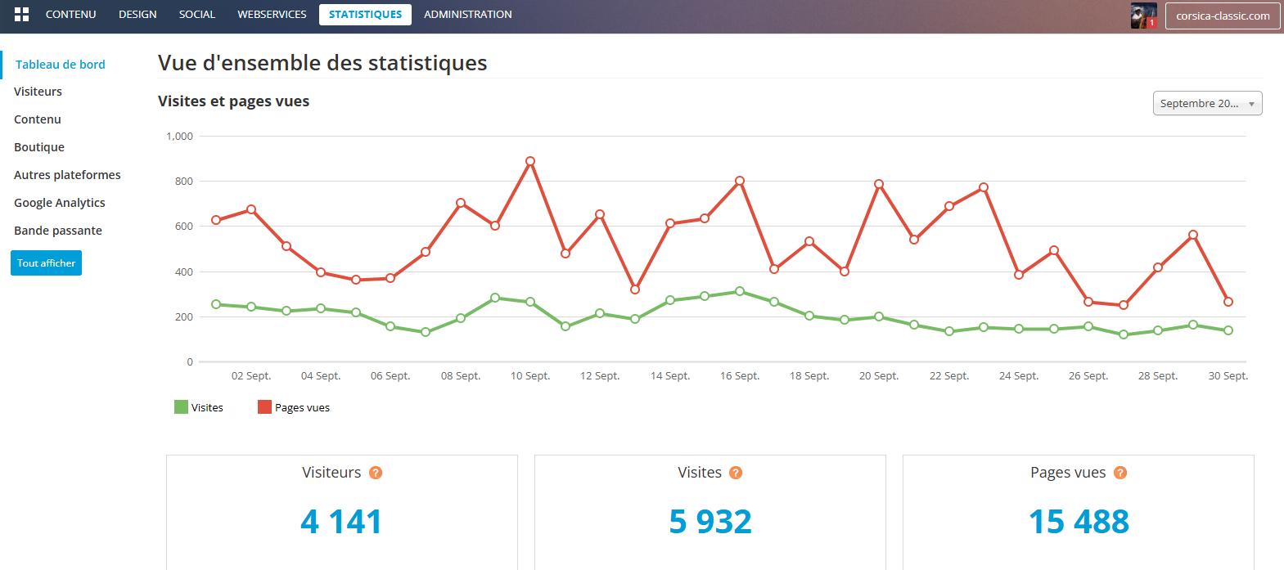Open the CONTENU menu
This screenshot has height=570, width=1284.
click(70, 15)
